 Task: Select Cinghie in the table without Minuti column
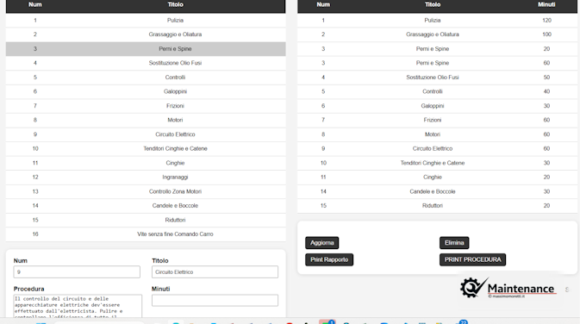(146, 163)
